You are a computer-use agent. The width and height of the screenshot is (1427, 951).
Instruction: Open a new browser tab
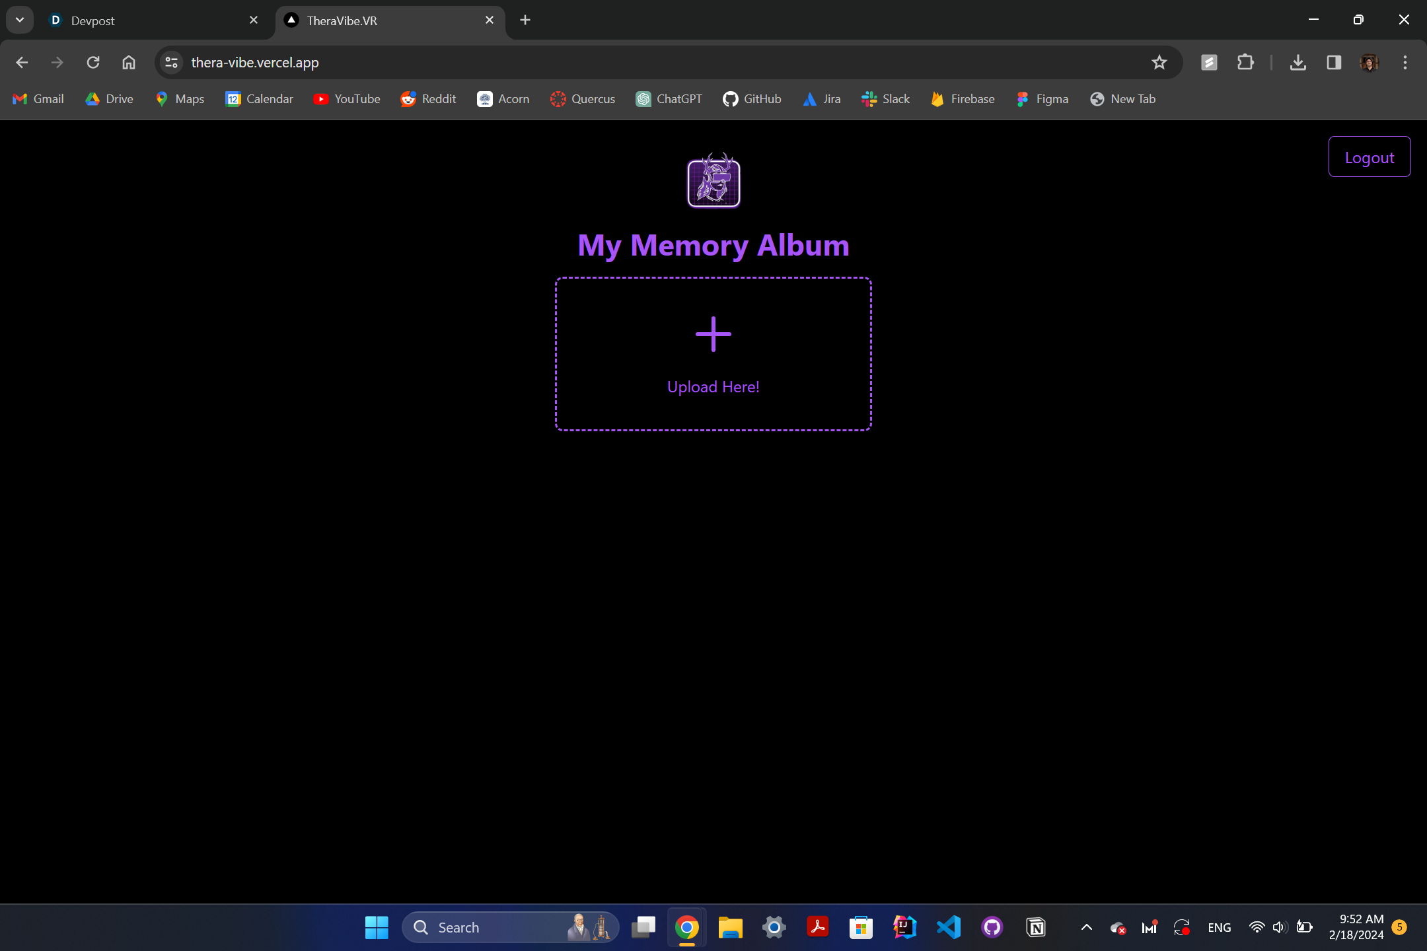(x=525, y=20)
